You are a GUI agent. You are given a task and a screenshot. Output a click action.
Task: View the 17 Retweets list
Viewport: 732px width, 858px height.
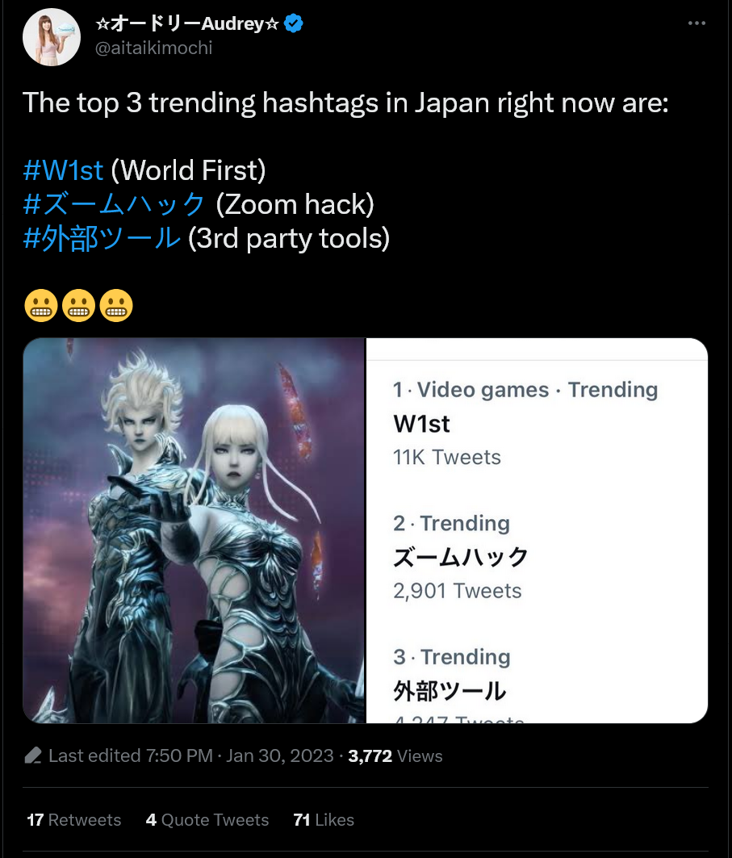[x=74, y=820]
